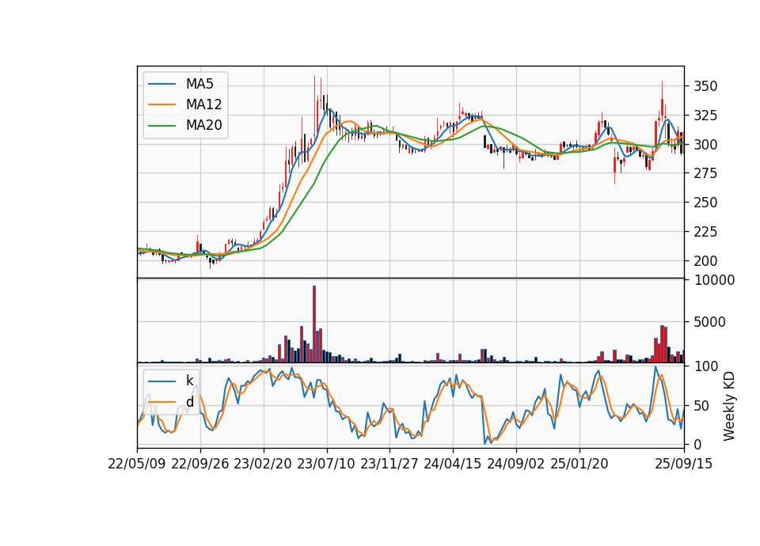
Task: Click the k legend label
Action: pos(189,381)
